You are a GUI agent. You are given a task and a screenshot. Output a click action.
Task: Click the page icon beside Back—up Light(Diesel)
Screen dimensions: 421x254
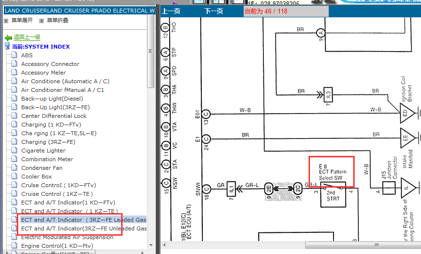[x=14, y=98]
